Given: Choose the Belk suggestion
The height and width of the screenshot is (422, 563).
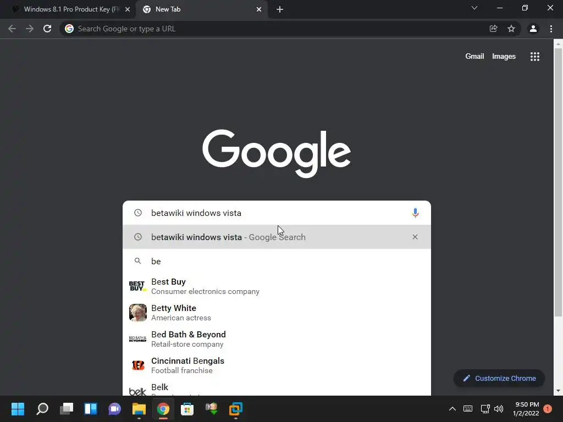Looking at the screenshot, I should click(277, 388).
